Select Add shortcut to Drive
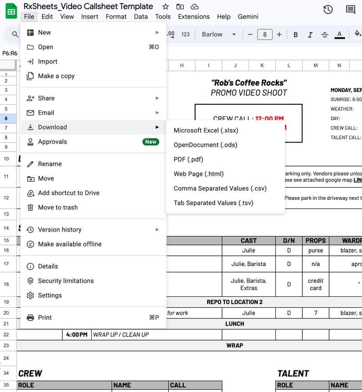 [93, 193]
